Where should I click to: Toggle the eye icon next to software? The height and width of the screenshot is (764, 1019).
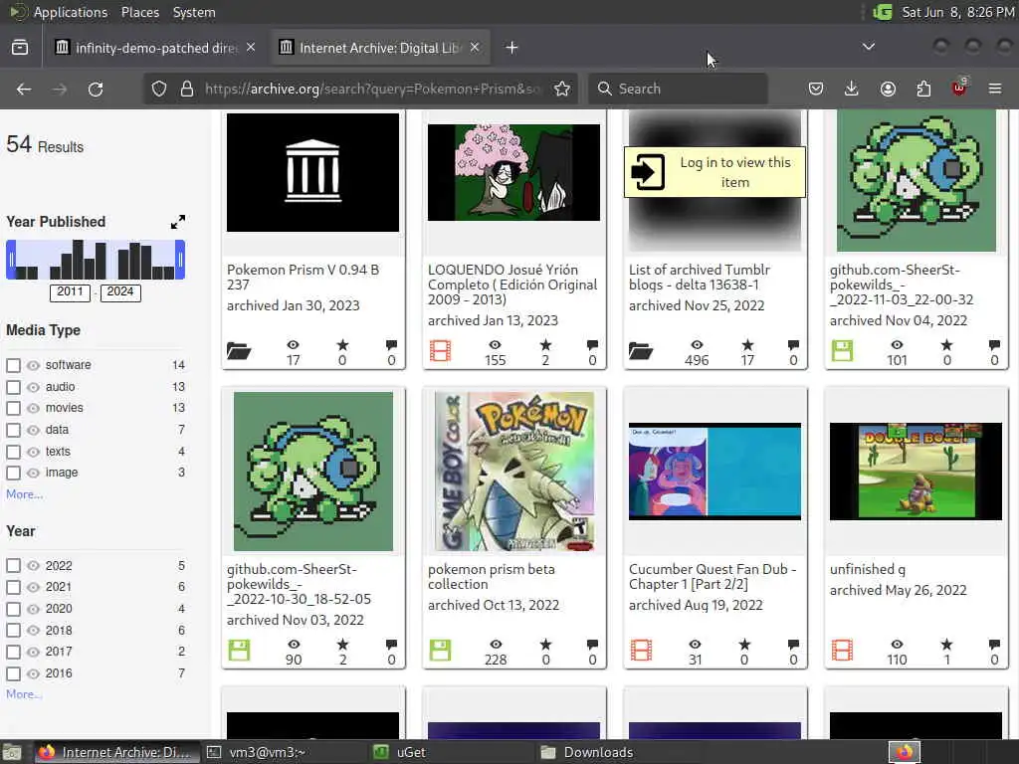coord(33,366)
